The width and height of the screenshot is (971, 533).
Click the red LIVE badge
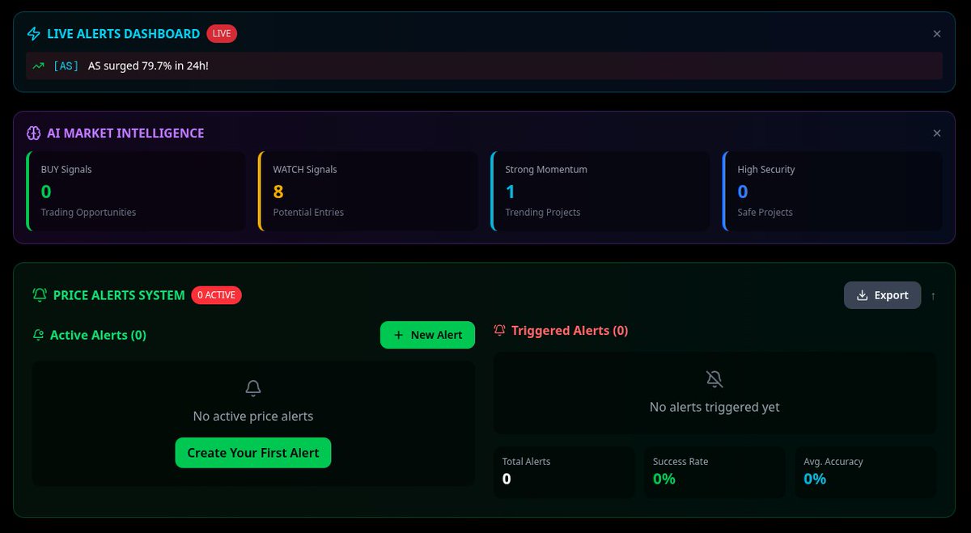tap(222, 33)
